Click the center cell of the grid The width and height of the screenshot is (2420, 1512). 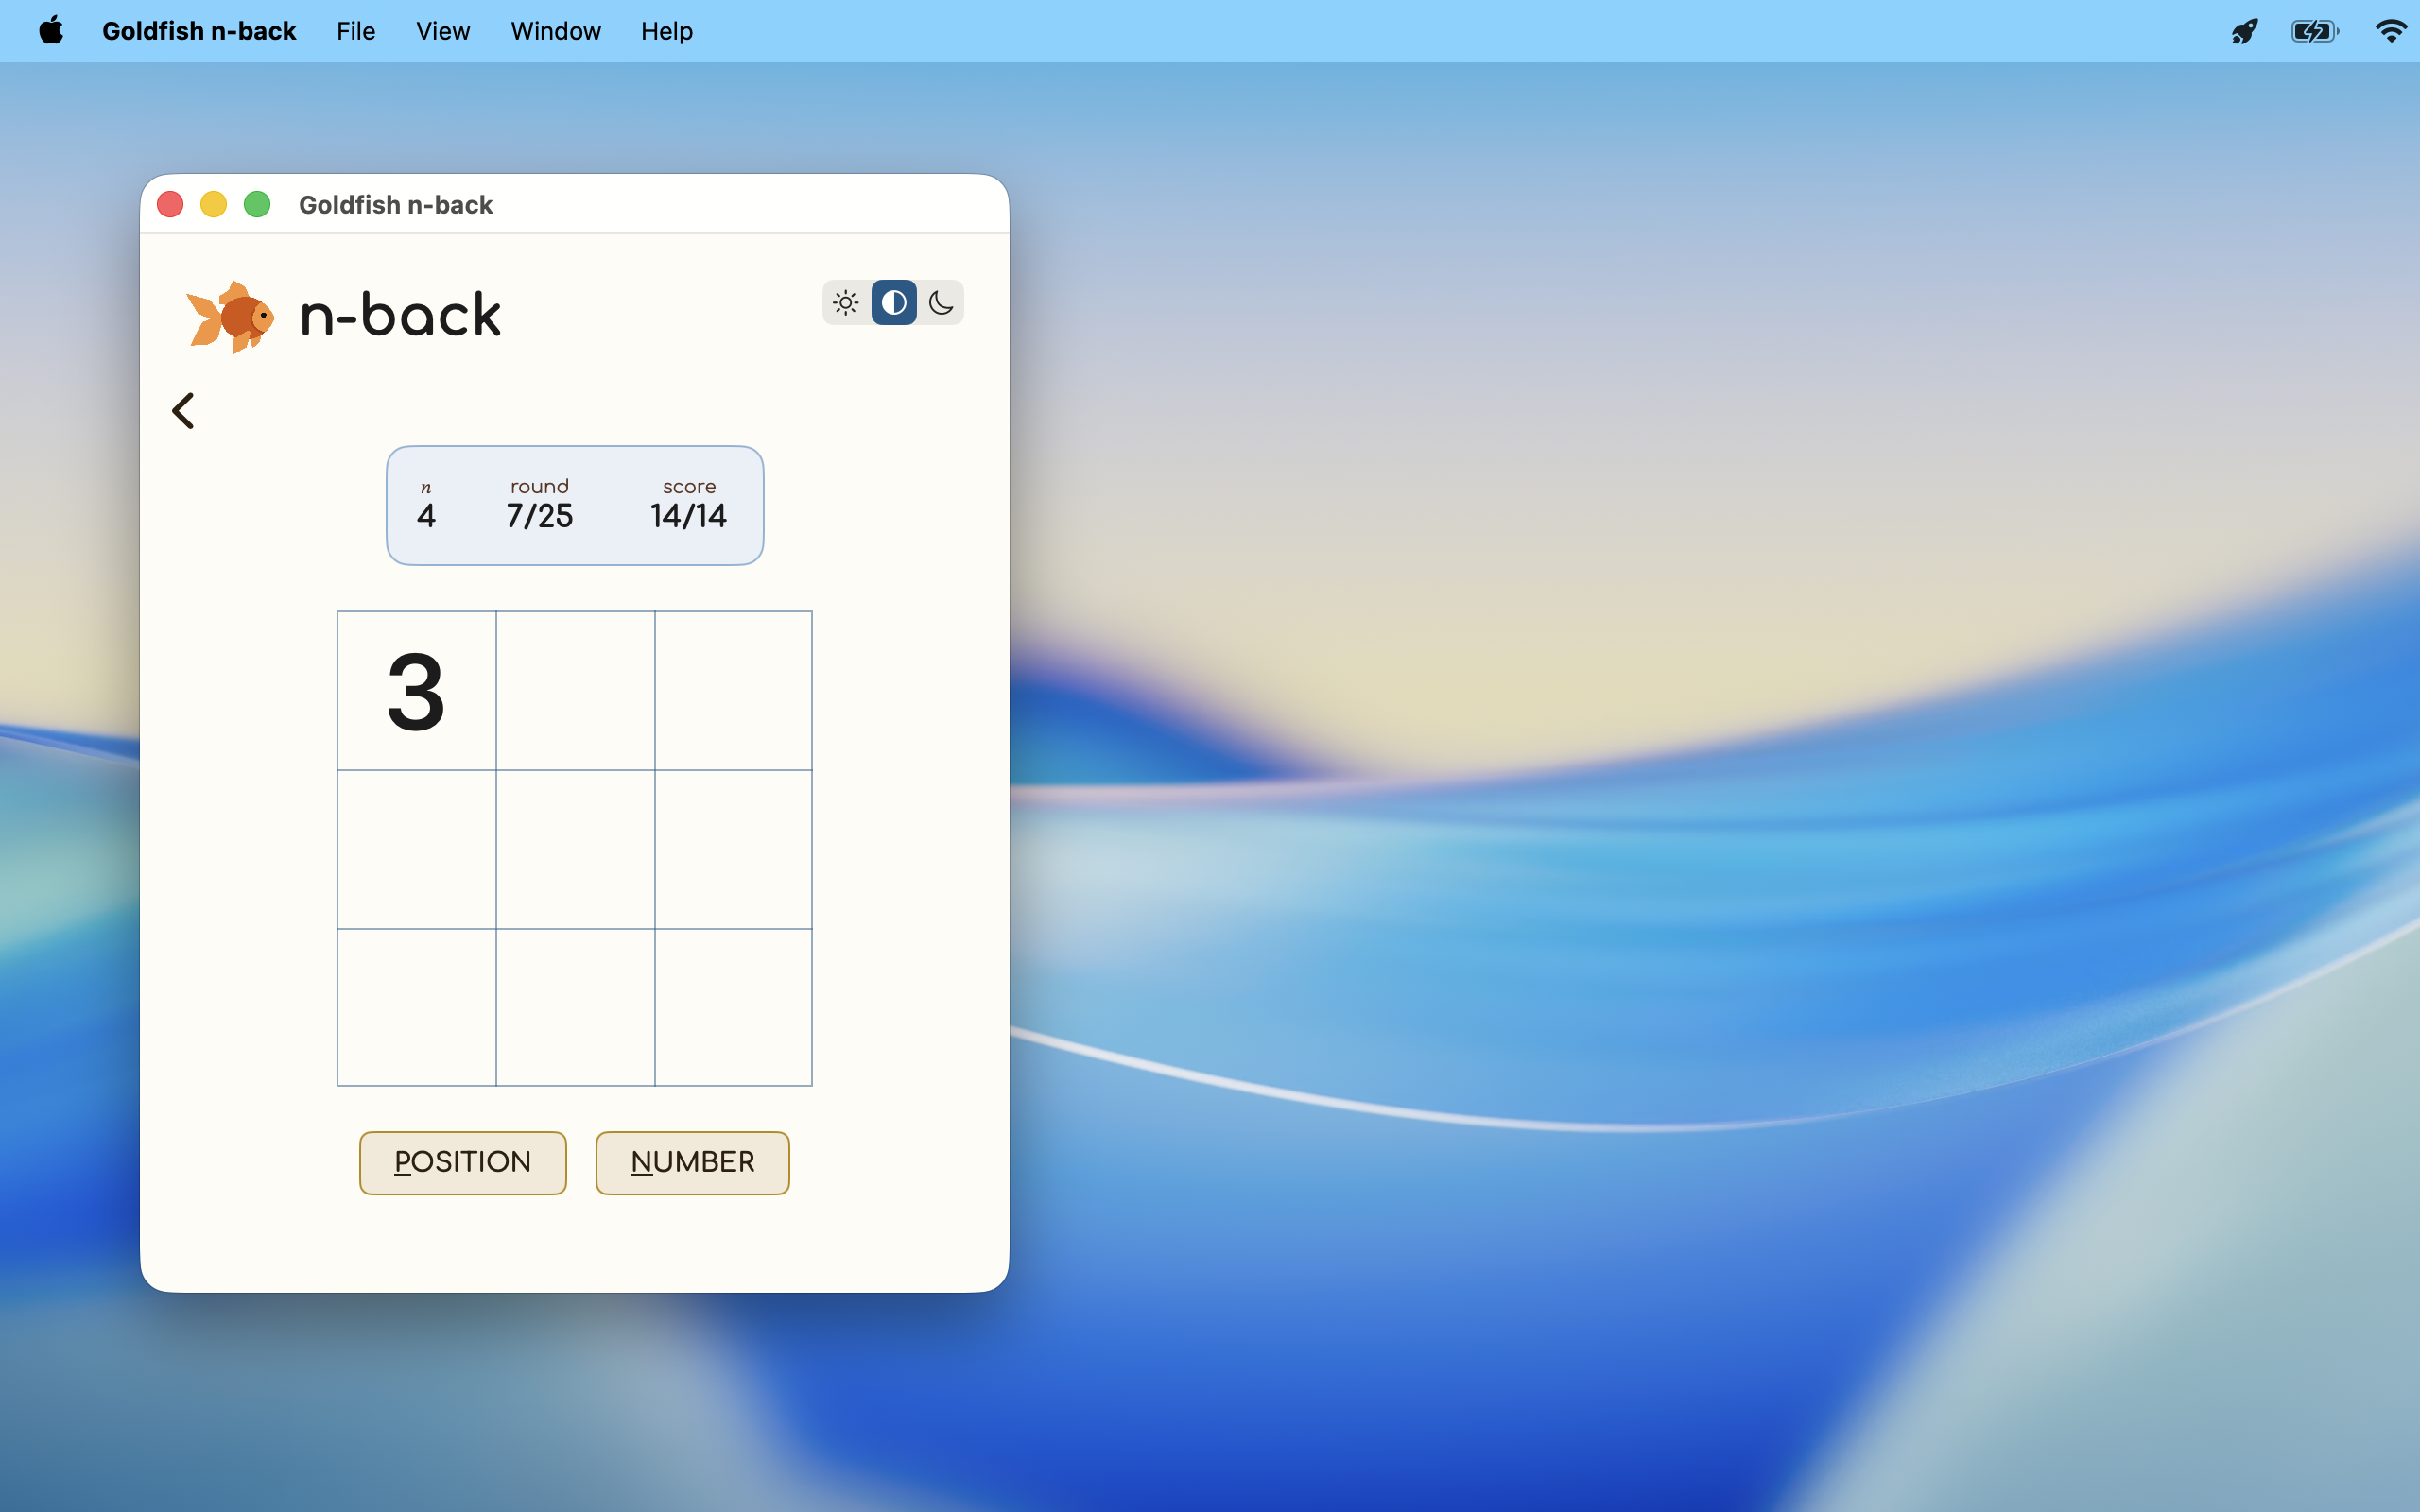tap(575, 849)
